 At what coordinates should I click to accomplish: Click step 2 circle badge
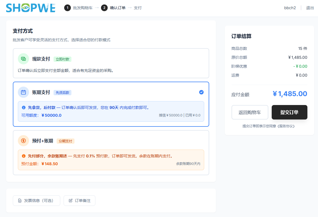104,8
